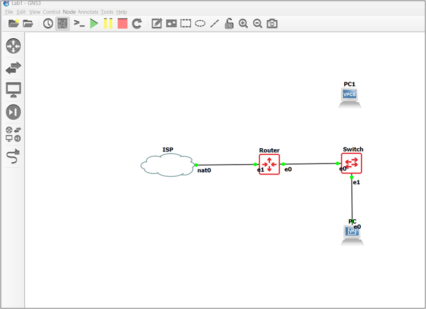Reload all nodes

(137, 24)
